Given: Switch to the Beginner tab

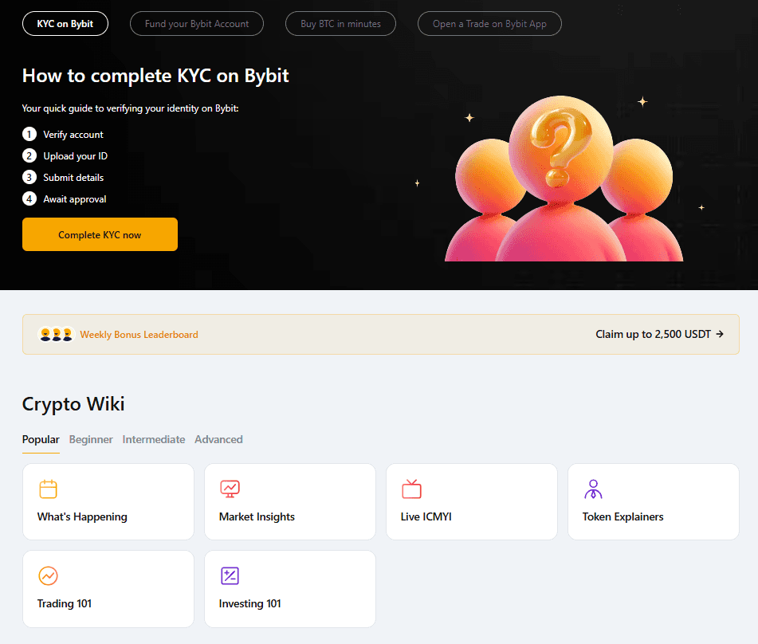Looking at the screenshot, I should click(x=91, y=439).
